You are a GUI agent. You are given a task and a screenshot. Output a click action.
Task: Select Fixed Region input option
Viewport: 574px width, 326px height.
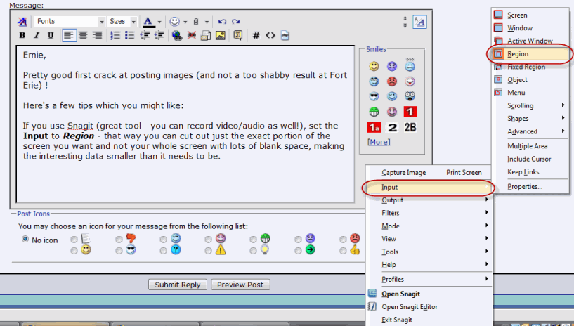[530, 67]
